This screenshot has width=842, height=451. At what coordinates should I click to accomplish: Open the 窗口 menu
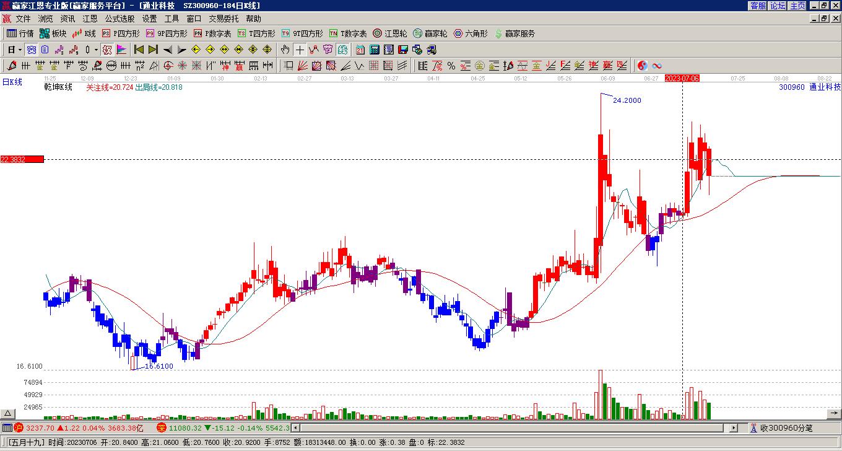(194, 19)
